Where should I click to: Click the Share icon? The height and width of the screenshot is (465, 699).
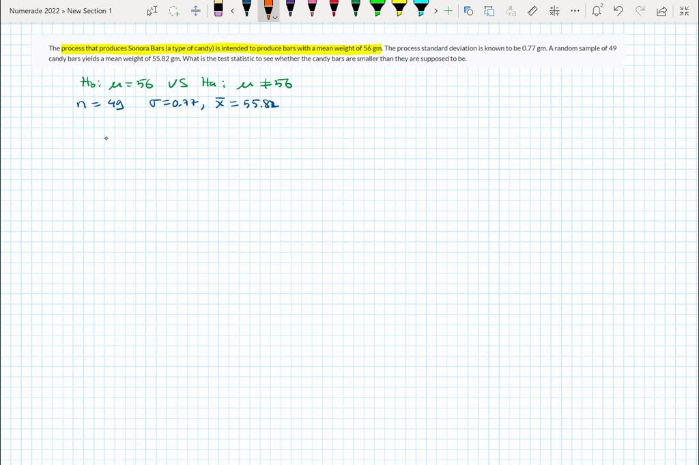click(661, 11)
